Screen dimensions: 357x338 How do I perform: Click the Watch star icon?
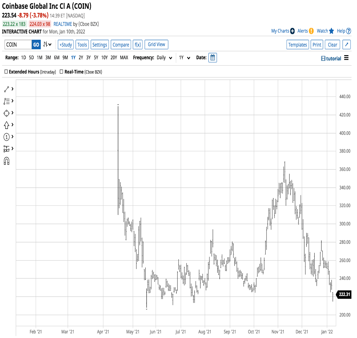point(331,31)
